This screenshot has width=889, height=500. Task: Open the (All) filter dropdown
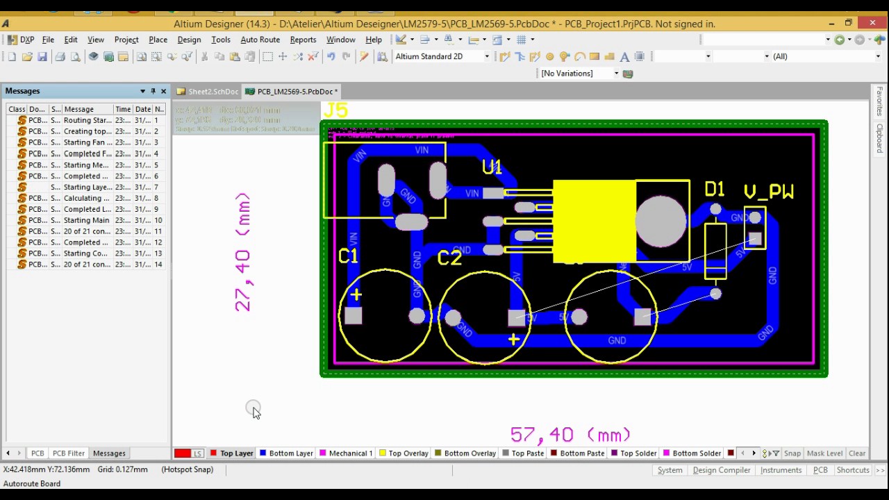879,56
